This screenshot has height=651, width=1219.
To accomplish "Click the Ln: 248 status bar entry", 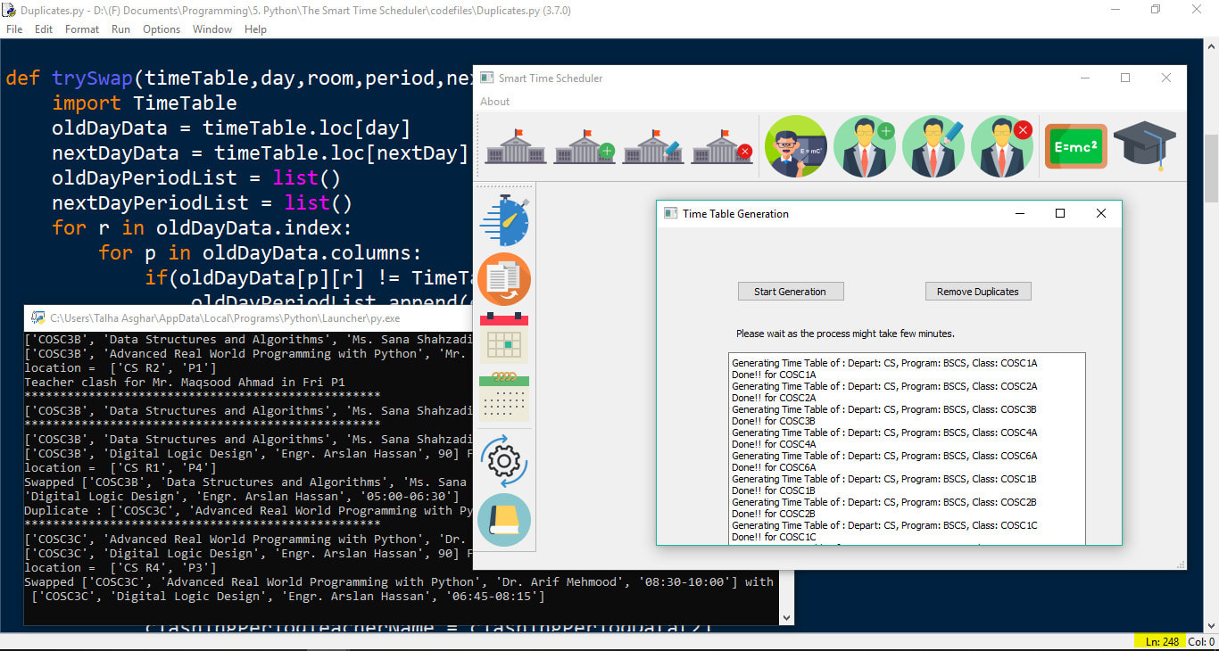I will tap(1160, 642).
